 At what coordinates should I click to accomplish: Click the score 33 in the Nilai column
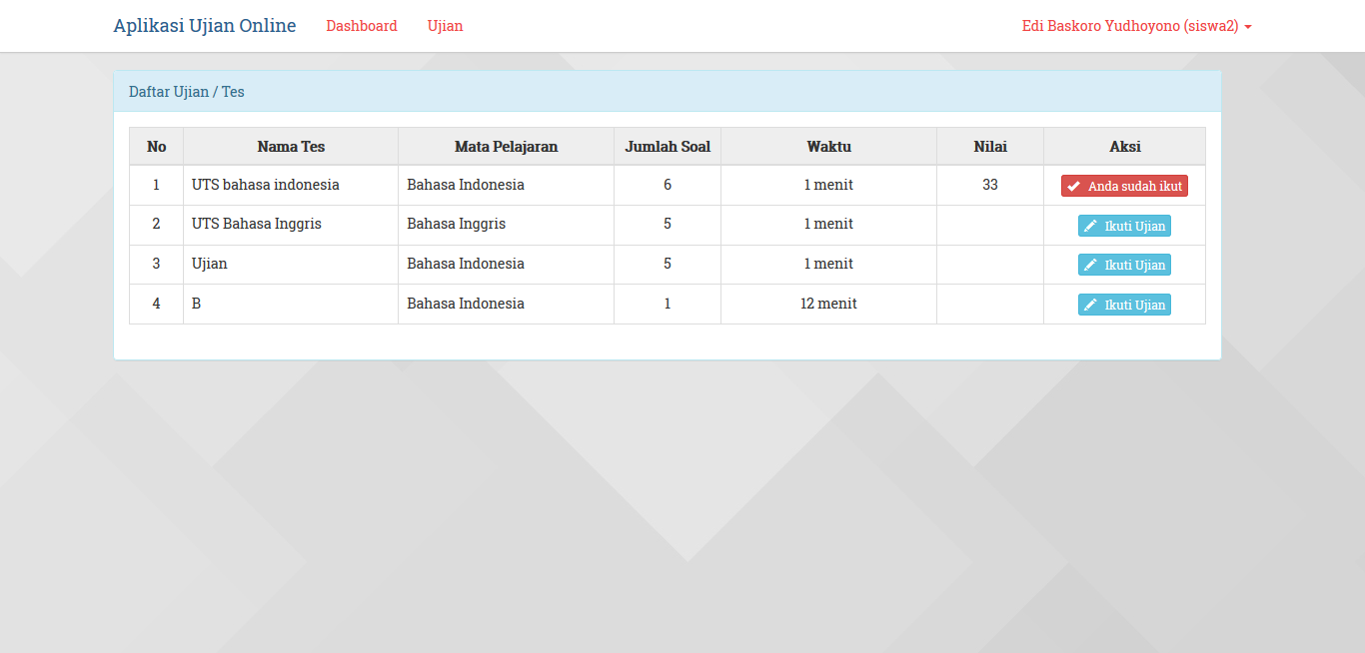coord(989,185)
